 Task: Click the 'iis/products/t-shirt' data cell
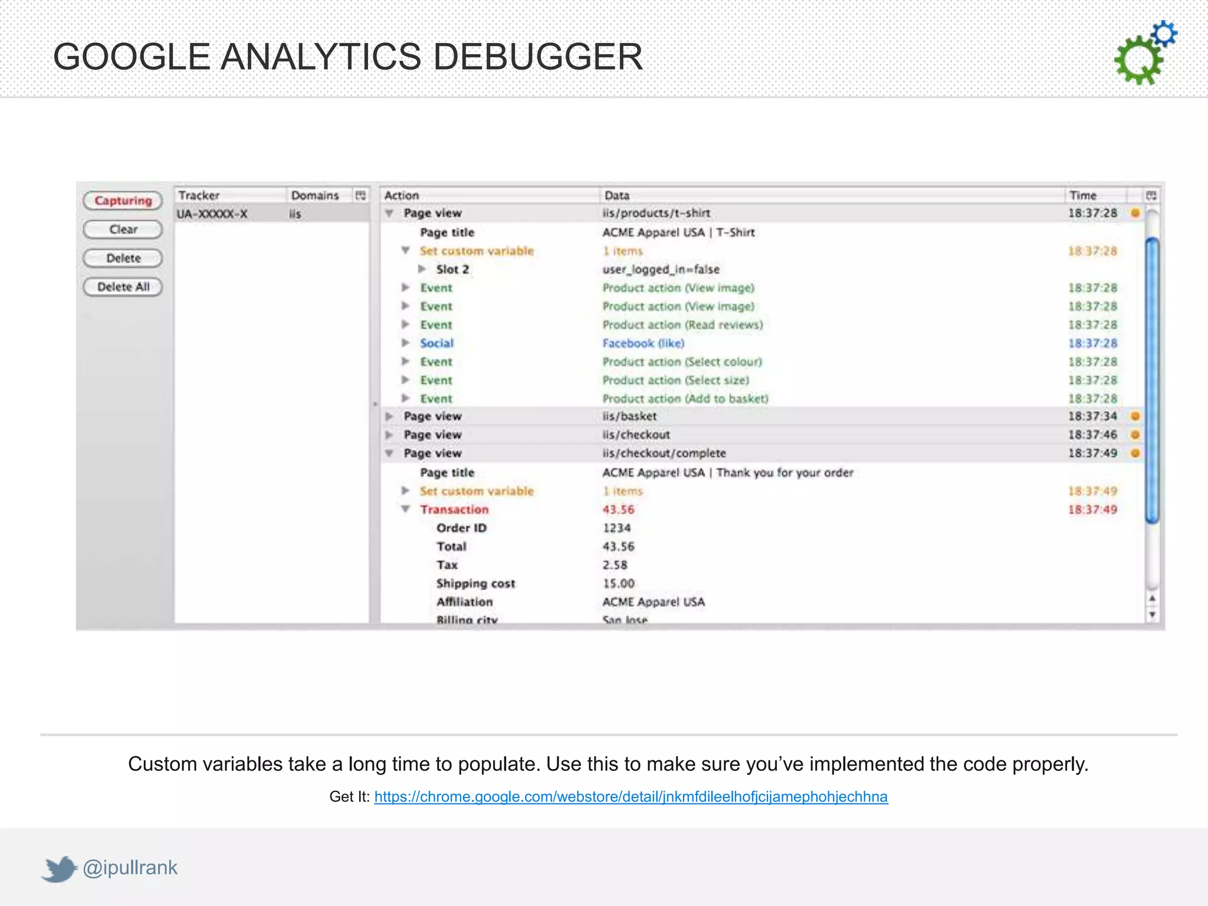coord(656,213)
